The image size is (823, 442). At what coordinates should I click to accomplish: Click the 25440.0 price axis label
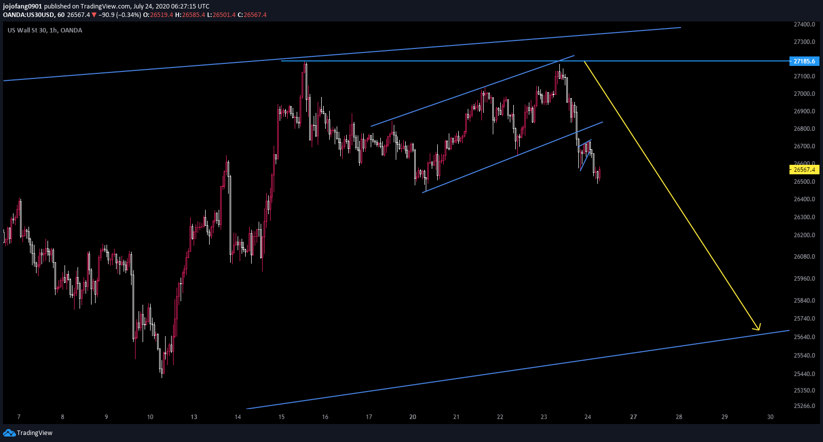804,374
